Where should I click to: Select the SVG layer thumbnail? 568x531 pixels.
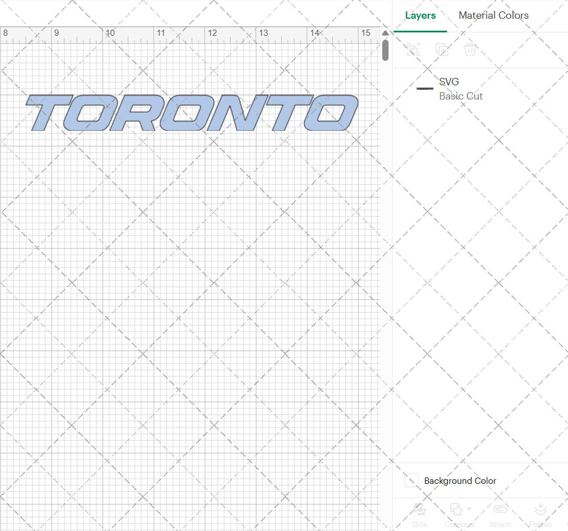425,89
